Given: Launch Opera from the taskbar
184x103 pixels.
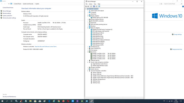Looking at the screenshot, I should point(68,101).
